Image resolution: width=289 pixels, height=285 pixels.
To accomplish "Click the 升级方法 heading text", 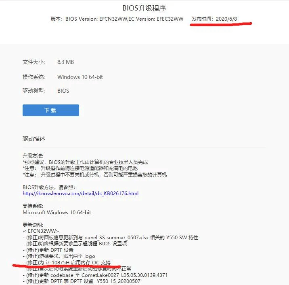I will click(33, 156).
